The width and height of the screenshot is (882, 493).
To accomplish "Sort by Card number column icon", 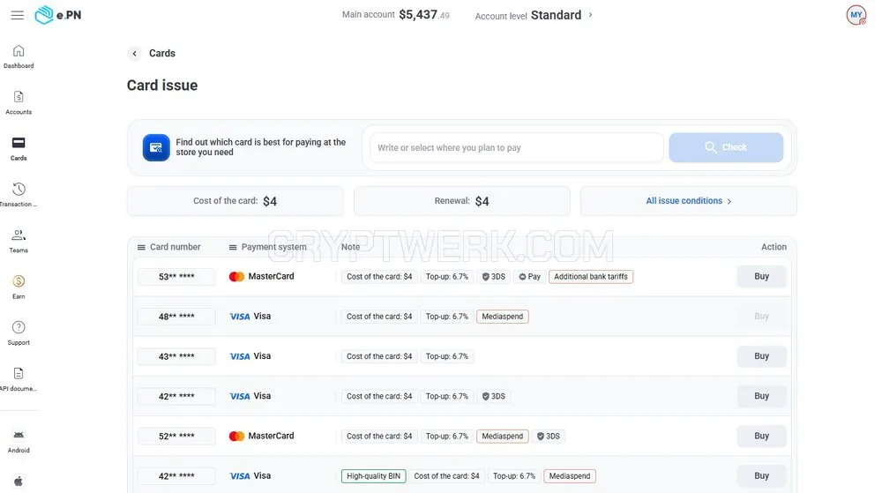I will [141, 247].
